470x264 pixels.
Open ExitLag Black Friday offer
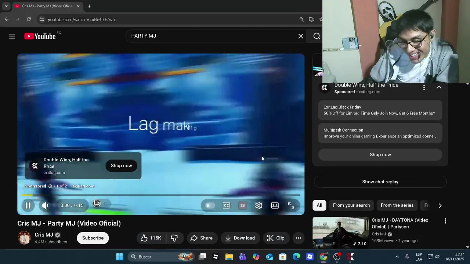tap(380, 110)
